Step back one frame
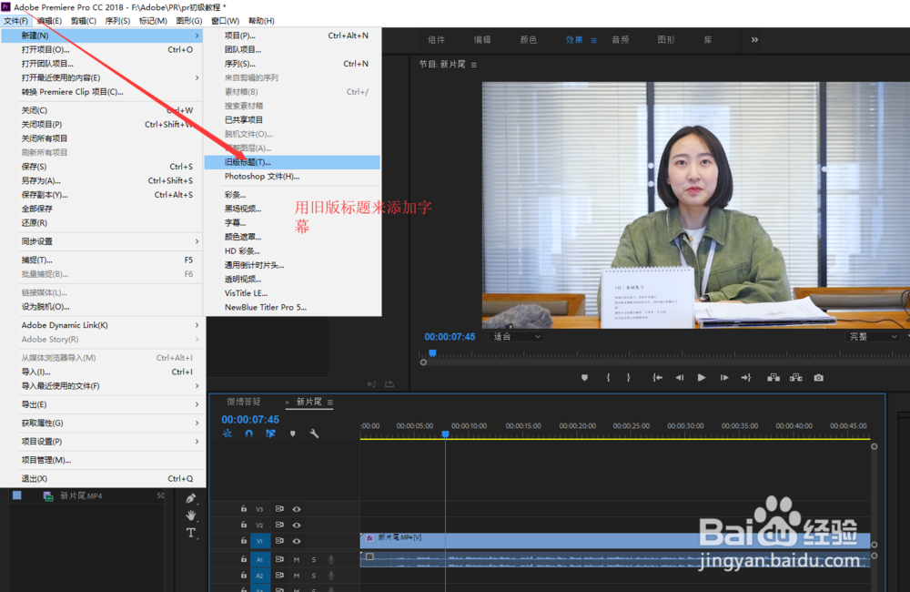 click(x=679, y=378)
